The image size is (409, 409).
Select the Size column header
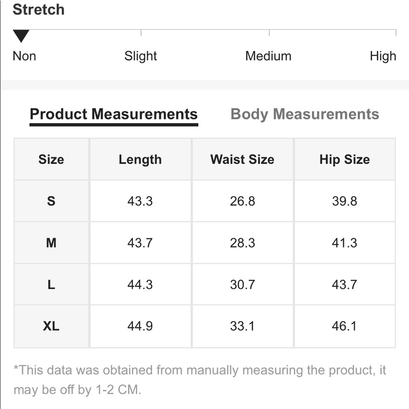(x=51, y=159)
